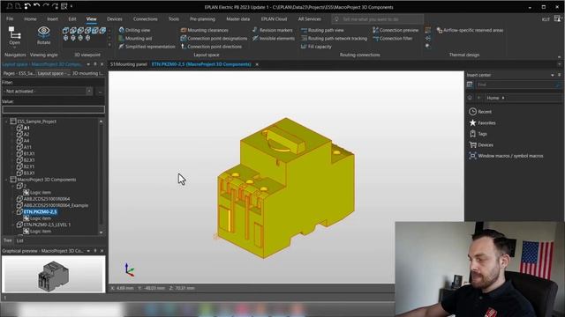
Task: Open the Navigators button in the ribbon
Action: point(14,36)
